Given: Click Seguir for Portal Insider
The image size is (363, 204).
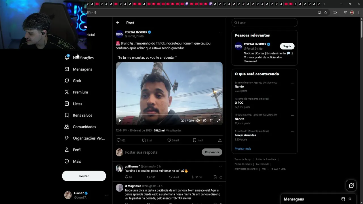Looking at the screenshot, I should click(x=287, y=46).
